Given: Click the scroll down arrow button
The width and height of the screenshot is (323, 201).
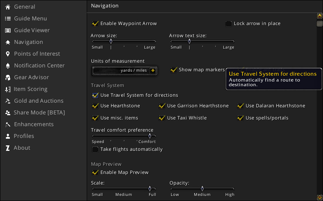Looking at the screenshot, I should (x=319, y=197).
